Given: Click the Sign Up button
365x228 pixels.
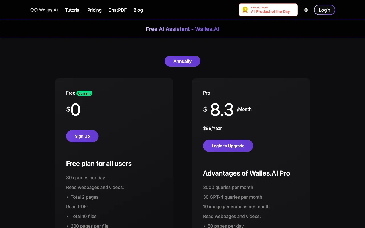Looking at the screenshot, I should (82, 136).
